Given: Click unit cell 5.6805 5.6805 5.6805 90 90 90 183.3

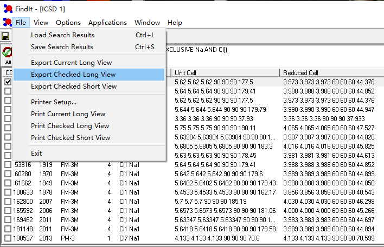Looking at the screenshot, I should [223, 146].
